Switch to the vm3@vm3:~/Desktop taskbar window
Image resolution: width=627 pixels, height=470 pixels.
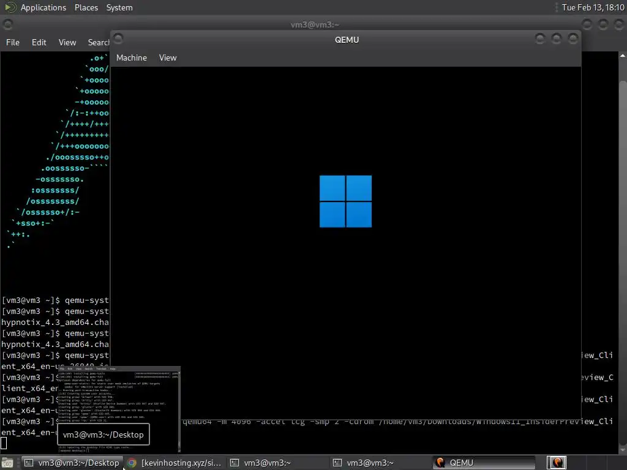pyautogui.click(x=72, y=463)
